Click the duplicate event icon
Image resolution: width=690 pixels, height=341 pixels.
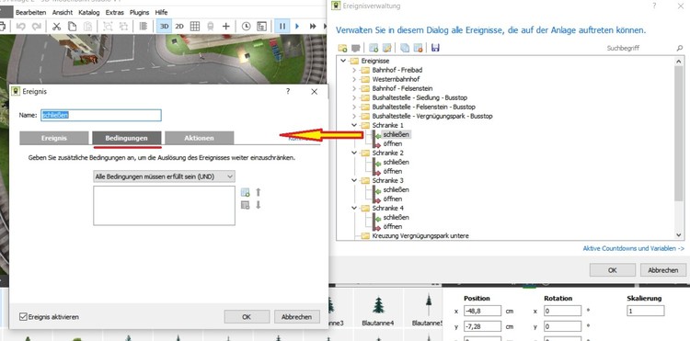pyautogui.click(x=405, y=48)
